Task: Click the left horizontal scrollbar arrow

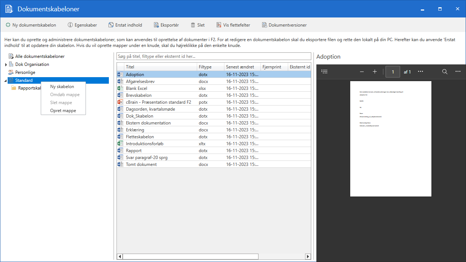Action: click(x=120, y=257)
